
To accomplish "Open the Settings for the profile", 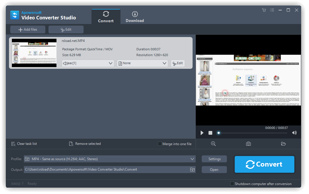I will [x=214, y=159].
